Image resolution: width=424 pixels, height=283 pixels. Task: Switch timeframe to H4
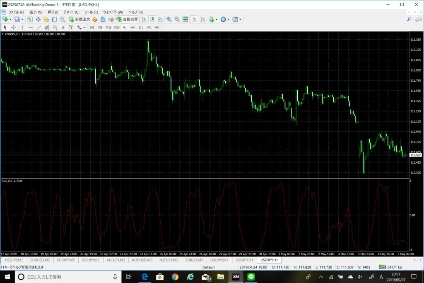132,27
